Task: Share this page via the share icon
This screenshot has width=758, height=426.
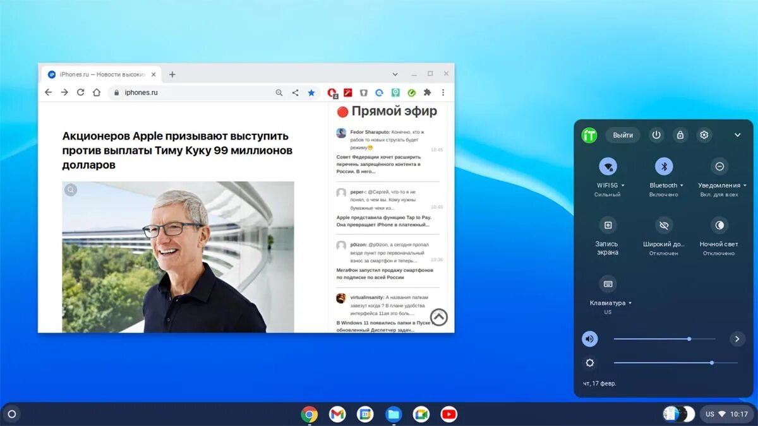Action: point(295,93)
